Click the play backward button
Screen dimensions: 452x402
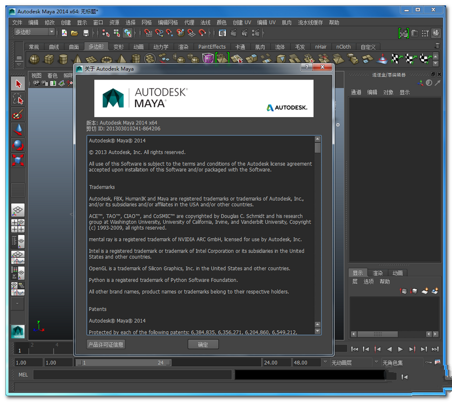click(389, 349)
